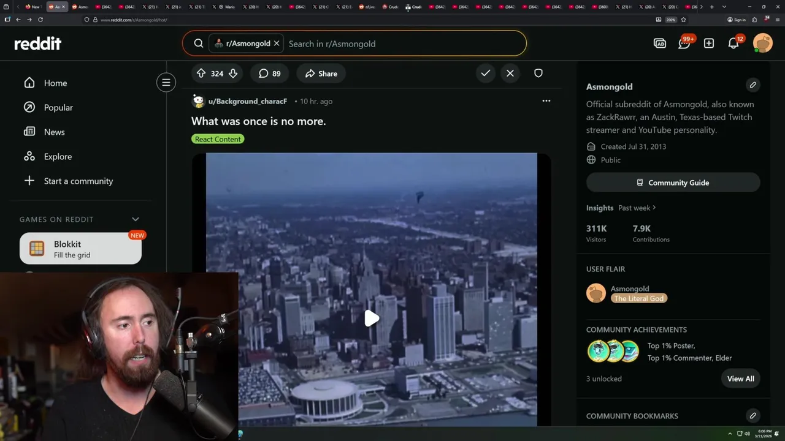Edit Community Bookmarks pencil icon
This screenshot has width=785, height=441.
click(x=753, y=416)
